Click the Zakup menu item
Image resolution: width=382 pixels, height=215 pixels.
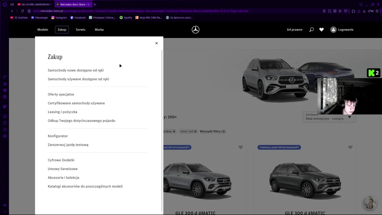[62, 30]
